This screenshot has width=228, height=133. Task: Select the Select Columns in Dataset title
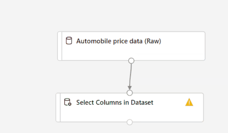click(x=115, y=103)
